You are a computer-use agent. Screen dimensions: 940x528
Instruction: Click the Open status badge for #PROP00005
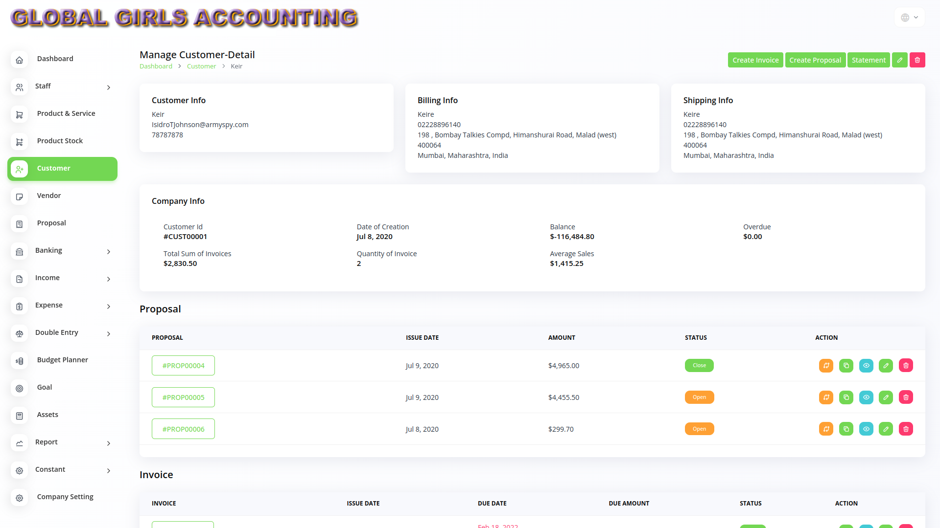pyautogui.click(x=699, y=397)
